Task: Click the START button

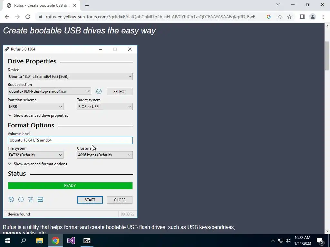Action: click(90, 200)
